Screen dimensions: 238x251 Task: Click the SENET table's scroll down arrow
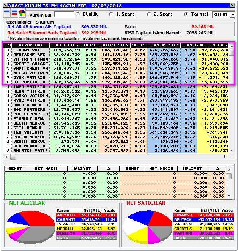[x=229, y=196]
